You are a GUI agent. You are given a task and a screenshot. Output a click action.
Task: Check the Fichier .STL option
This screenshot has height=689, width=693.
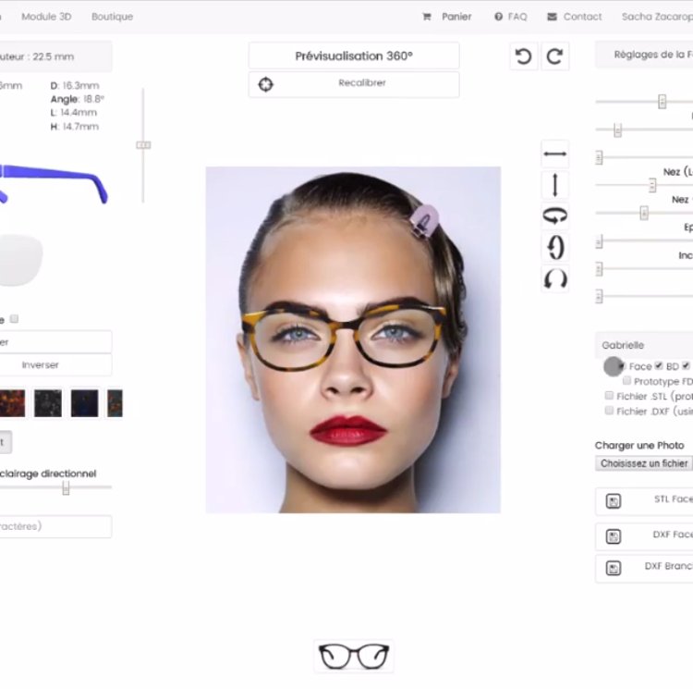coord(609,395)
